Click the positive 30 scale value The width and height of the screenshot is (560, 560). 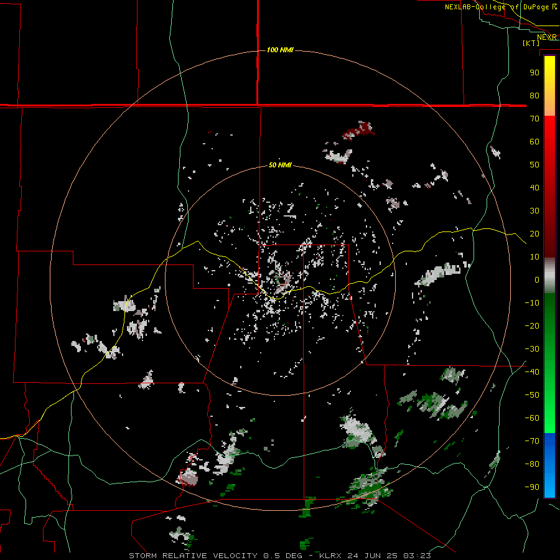click(534, 211)
